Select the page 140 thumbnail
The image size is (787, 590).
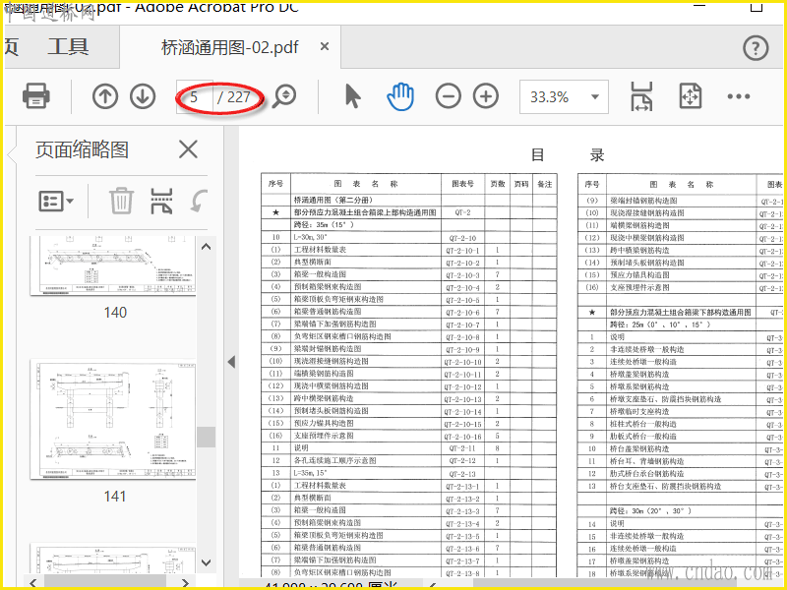tap(113, 265)
